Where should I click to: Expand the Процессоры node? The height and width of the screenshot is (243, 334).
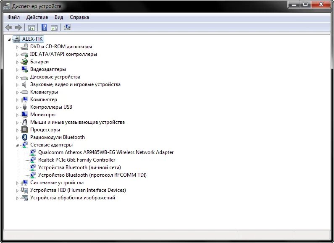(x=17, y=130)
